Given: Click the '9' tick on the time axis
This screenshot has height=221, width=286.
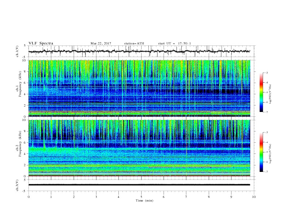Looking at the screenshot, I should pyautogui.click(x=231, y=197).
